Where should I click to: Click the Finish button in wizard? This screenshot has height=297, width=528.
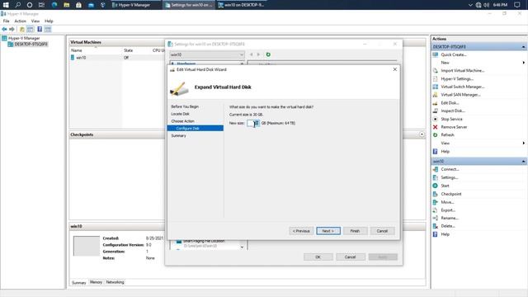pyautogui.click(x=355, y=231)
